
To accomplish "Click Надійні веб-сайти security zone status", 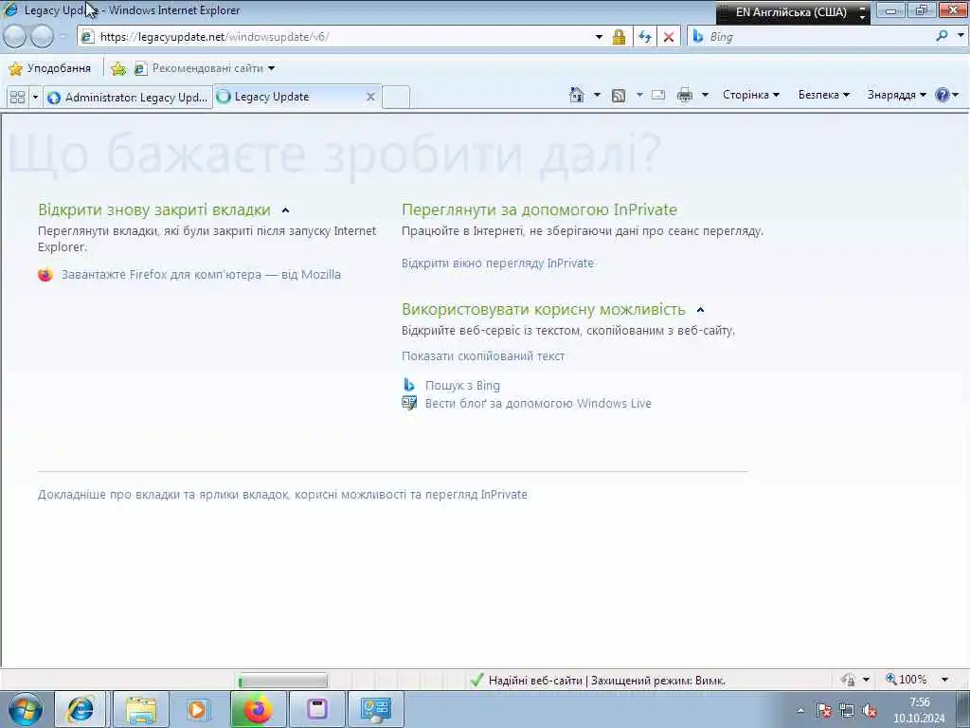I will pos(597,681).
